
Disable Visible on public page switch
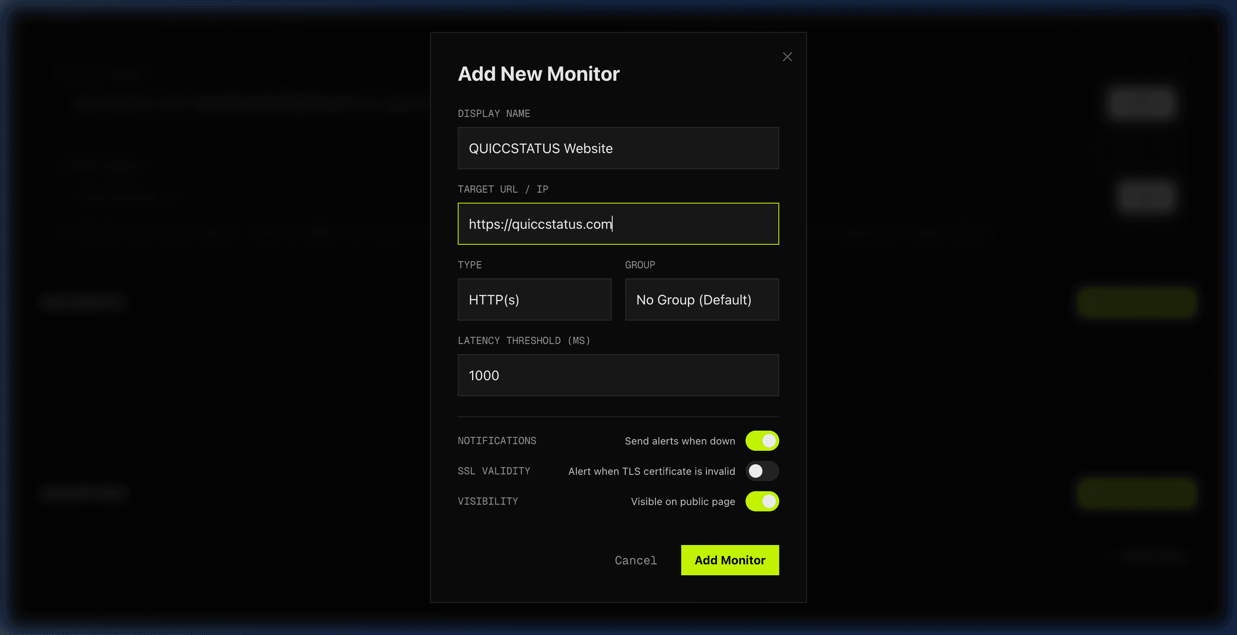[x=762, y=501]
